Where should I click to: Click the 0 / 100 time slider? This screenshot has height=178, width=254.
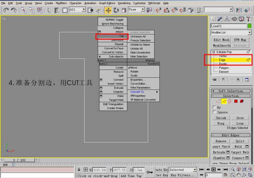click(19, 160)
